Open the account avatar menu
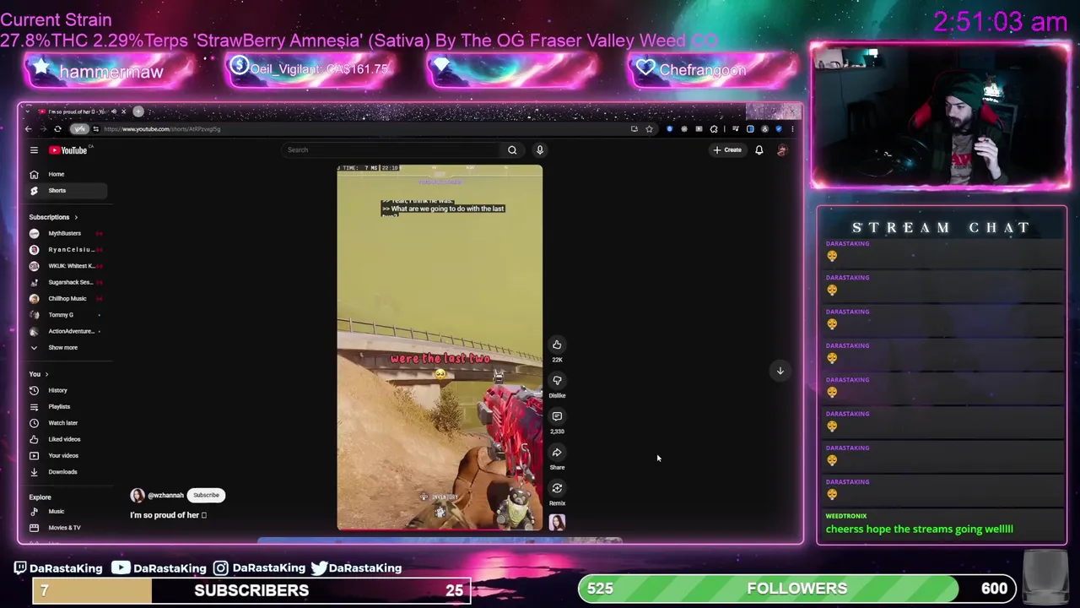Viewport: 1080px width, 608px height. [782, 150]
